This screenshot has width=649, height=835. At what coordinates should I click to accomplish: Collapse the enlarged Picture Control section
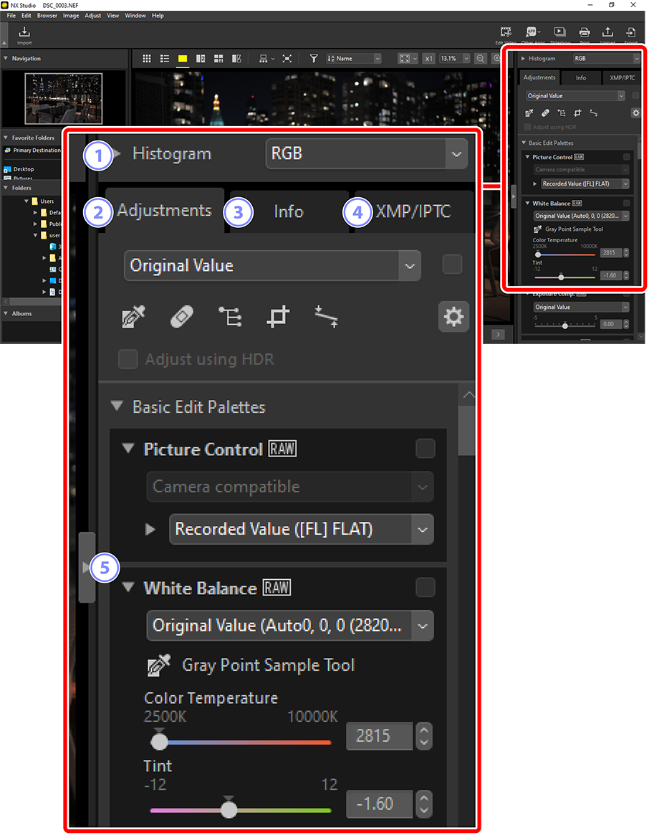128,449
